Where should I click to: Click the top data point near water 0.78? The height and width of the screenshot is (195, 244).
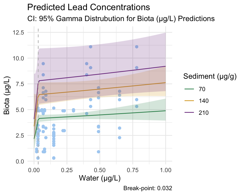(x=136, y=47)
